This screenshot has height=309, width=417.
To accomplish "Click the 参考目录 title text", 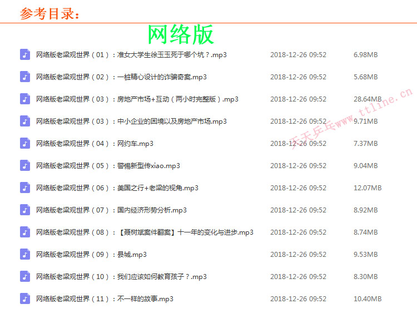I will click(50, 13).
